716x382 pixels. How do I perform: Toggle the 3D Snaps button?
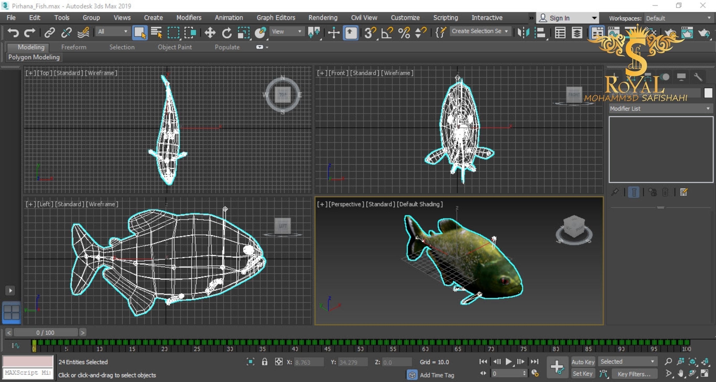[x=370, y=32]
